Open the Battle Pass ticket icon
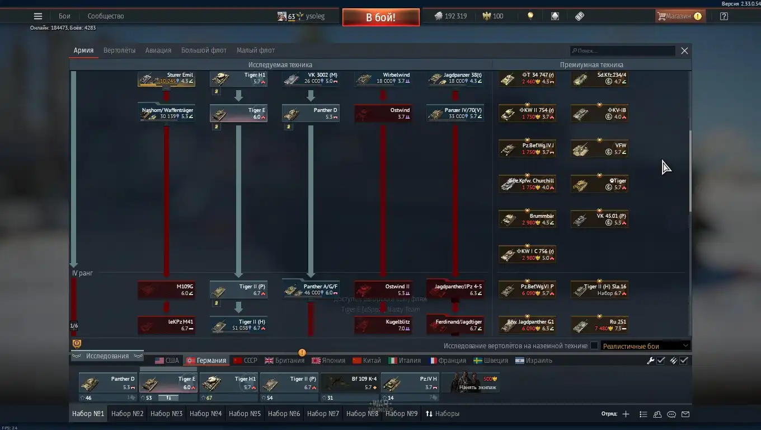761x430 pixels. [580, 16]
